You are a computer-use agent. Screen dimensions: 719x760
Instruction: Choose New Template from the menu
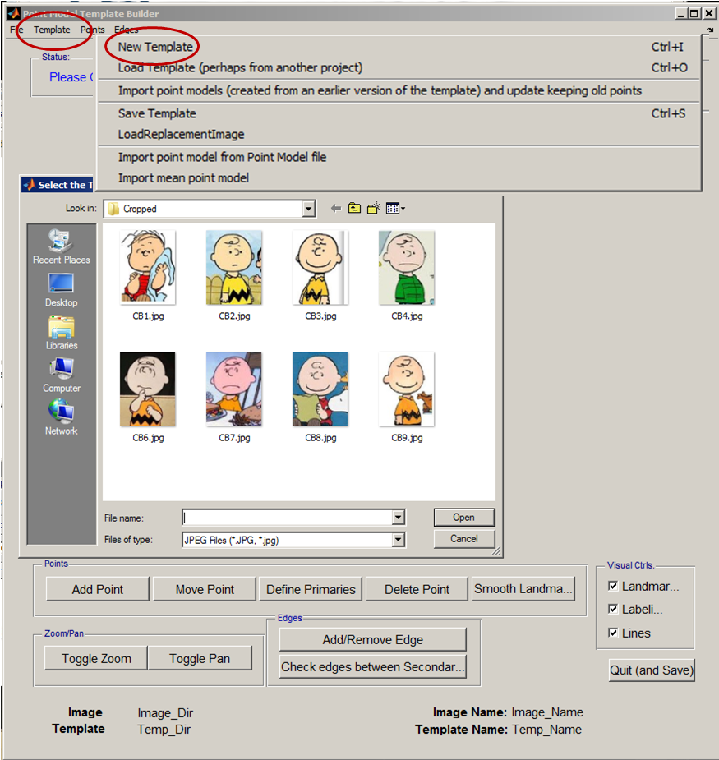(155, 47)
